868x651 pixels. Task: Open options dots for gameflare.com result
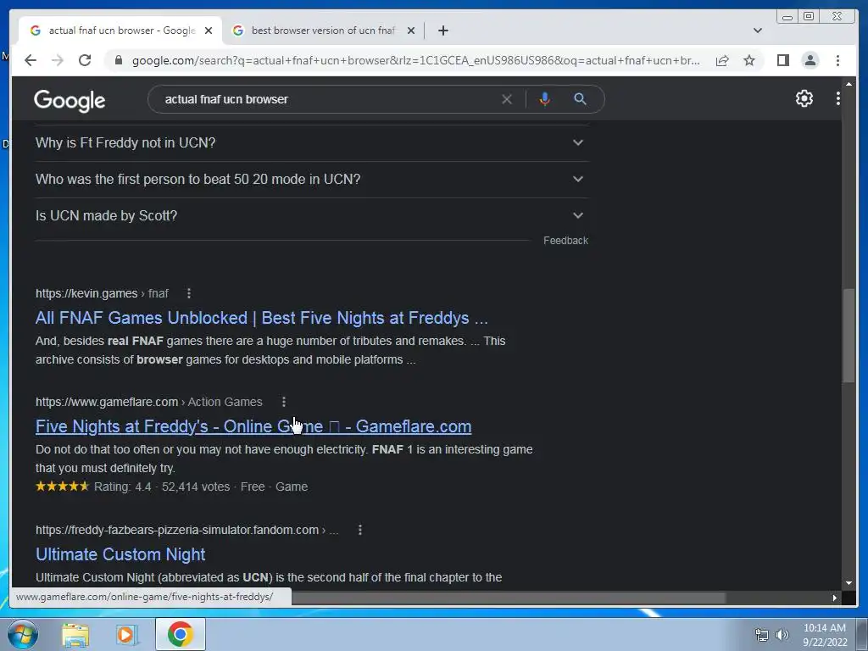click(x=283, y=402)
